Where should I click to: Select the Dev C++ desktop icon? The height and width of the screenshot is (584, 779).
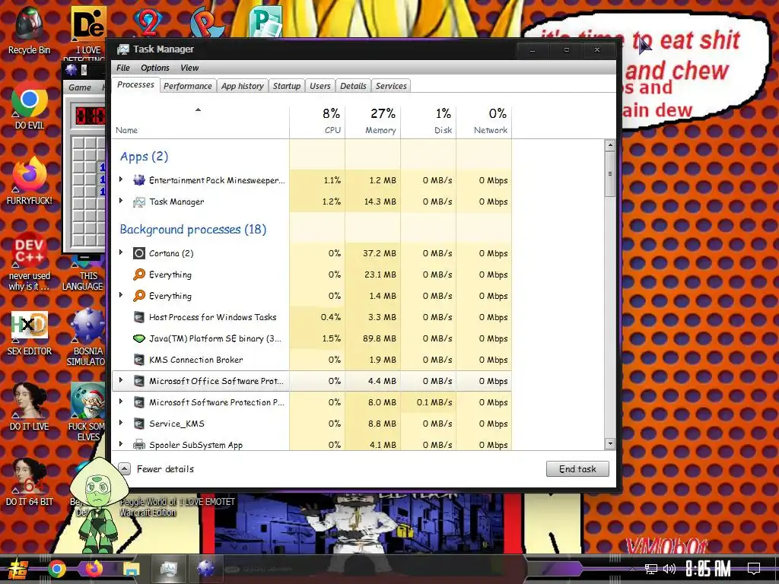click(x=30, y=249)
